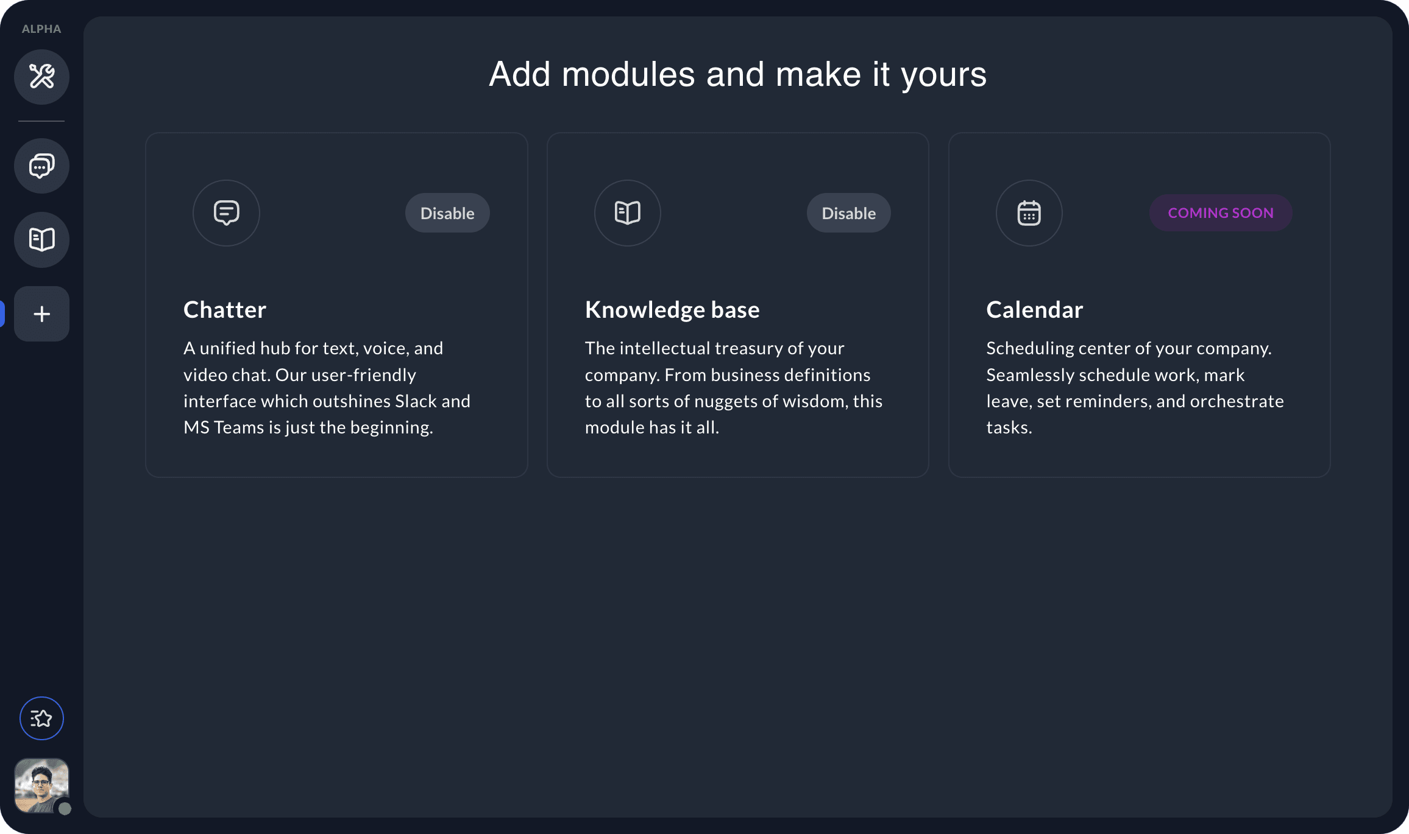This screenshot has width=1409, height=834.
Task: Click the 'Add modules and make it yours' heading
Action: [x=737, y=74]
